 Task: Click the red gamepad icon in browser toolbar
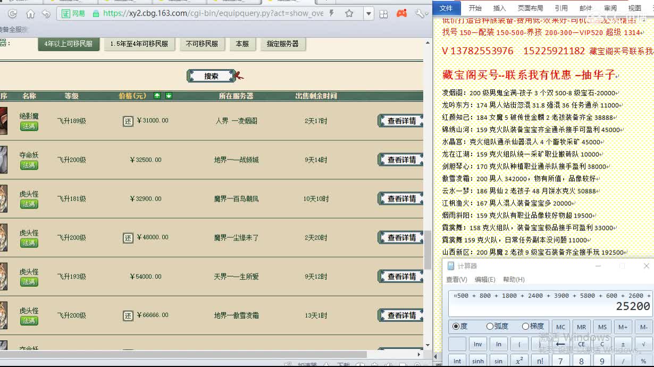pyautogui.click(x=402, y=13)
